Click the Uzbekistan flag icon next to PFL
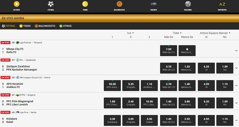This screenshot has height=127, width=239. click(17, 60)
